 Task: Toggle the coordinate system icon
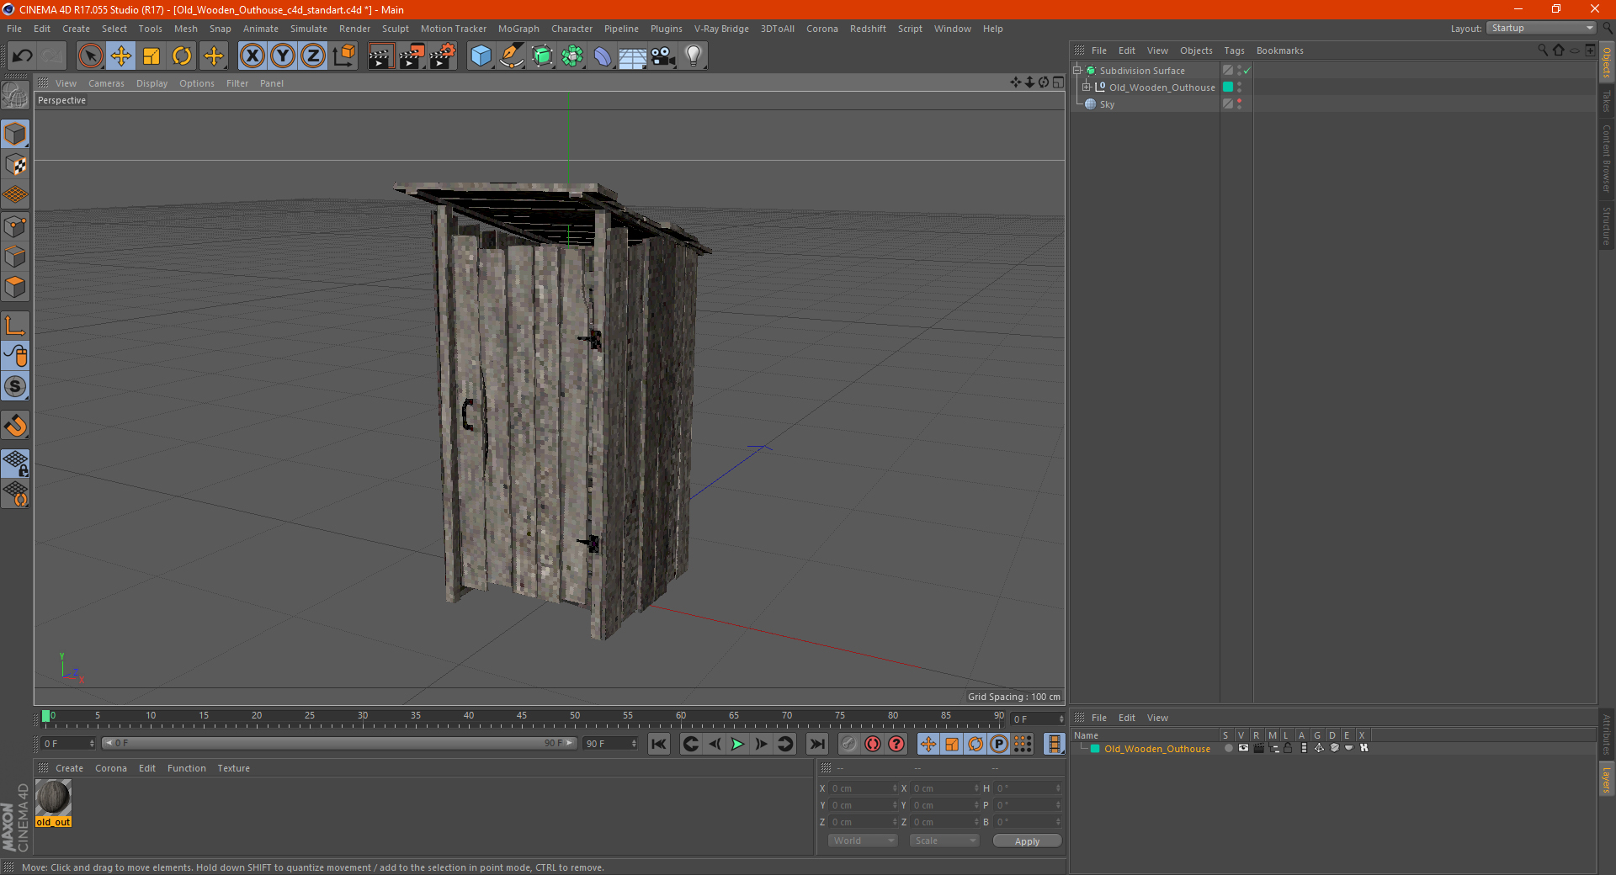point(344,56)
